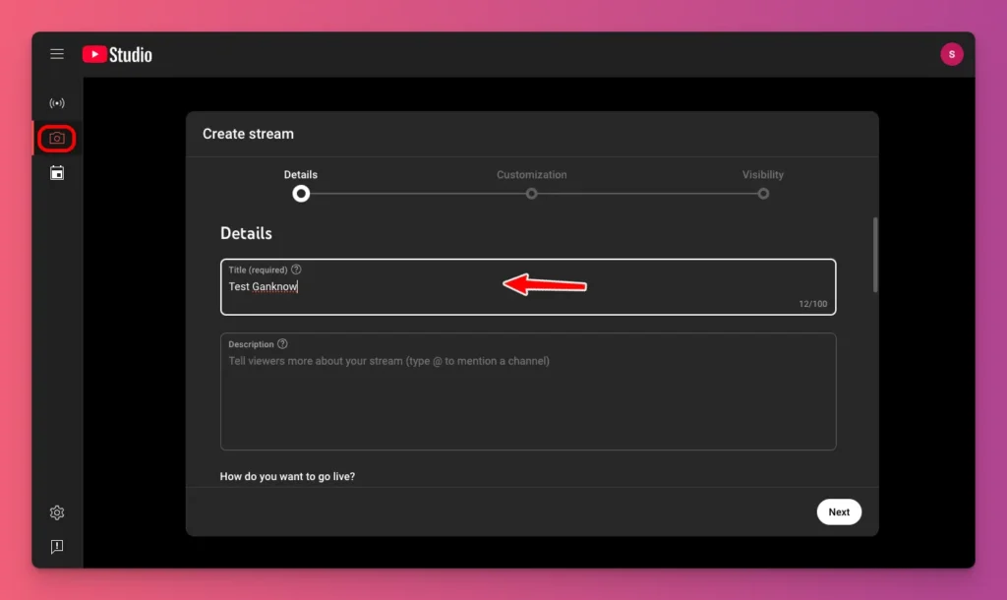Screen dimensions: 1007x600
Task: Switch to the Visibility step label
Action: [x=763, y=174]
